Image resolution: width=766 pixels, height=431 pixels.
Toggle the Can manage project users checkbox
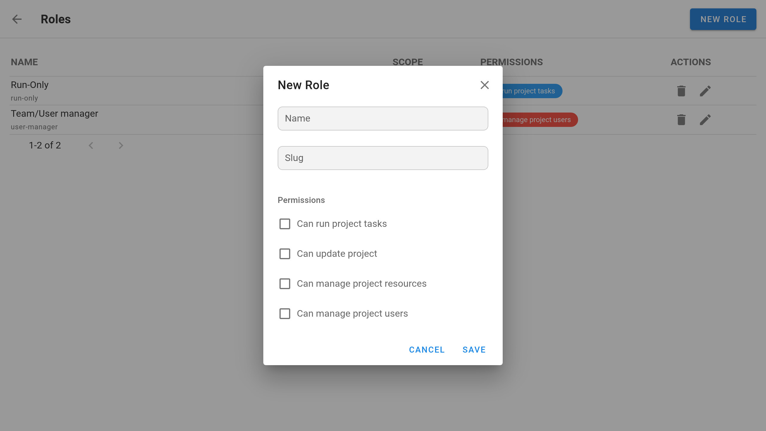pos(285,314)
